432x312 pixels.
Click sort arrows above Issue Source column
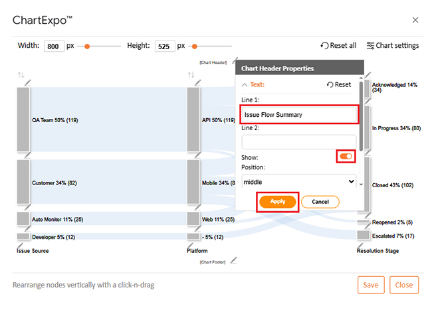(x=21, y=74)
